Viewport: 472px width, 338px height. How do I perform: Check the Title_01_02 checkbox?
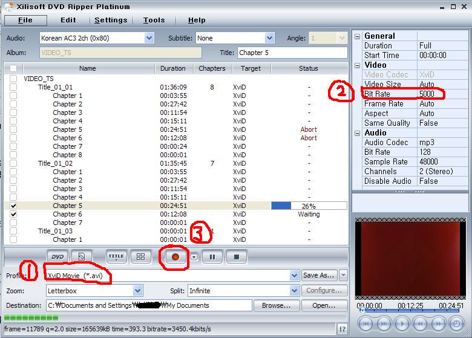tap(13, 163)
